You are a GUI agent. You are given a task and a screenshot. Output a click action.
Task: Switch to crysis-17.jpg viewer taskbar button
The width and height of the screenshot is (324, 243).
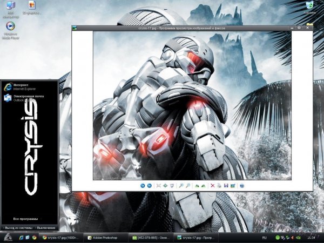pyautogui.click(x=196, y=238)
